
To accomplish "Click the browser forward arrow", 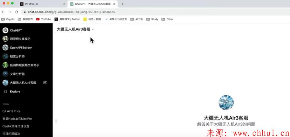I will [9, 12].
